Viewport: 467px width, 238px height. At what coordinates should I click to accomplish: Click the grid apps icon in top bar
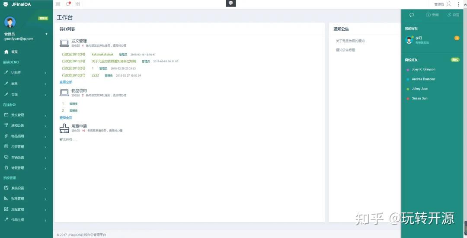(x=78, y=4)
